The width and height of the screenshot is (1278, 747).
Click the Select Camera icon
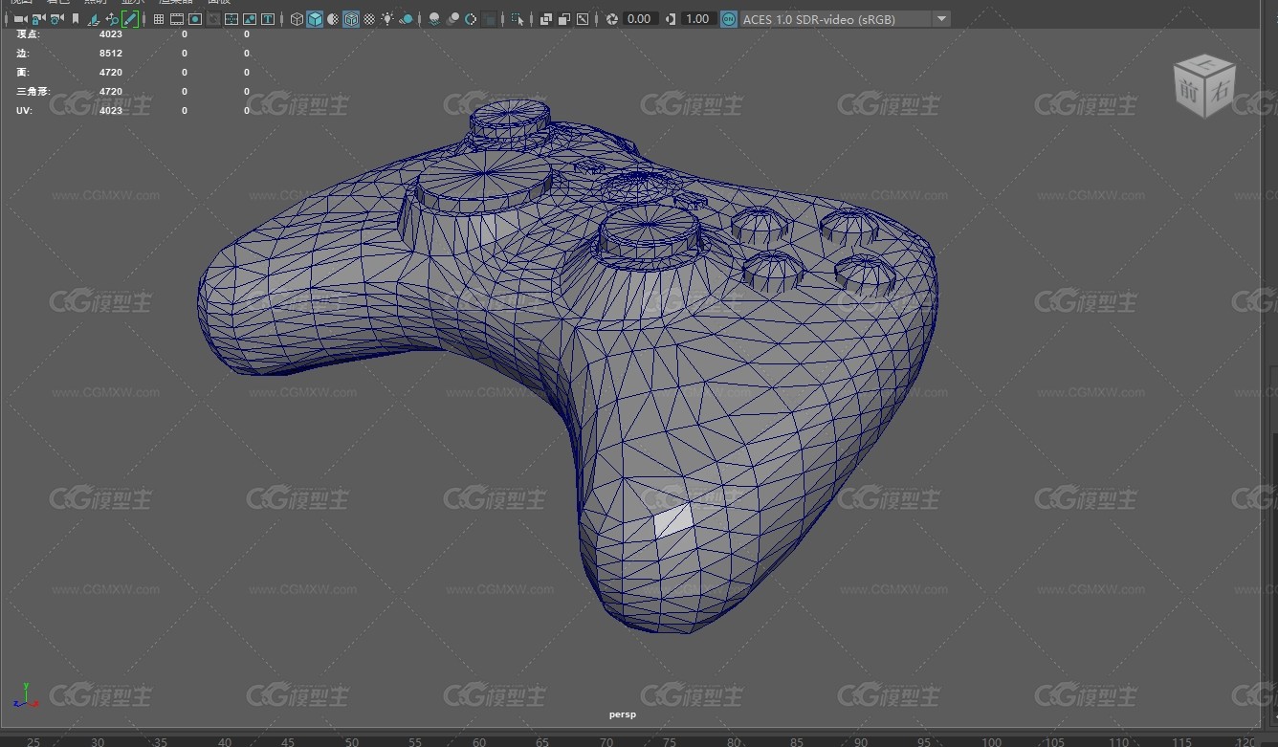(x=20, y=19)
